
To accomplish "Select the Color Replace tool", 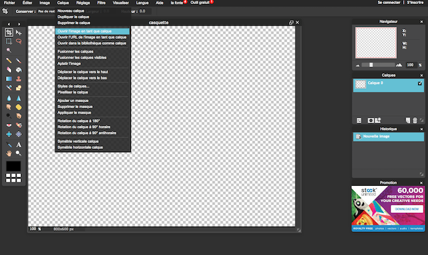I will (9, 88).
